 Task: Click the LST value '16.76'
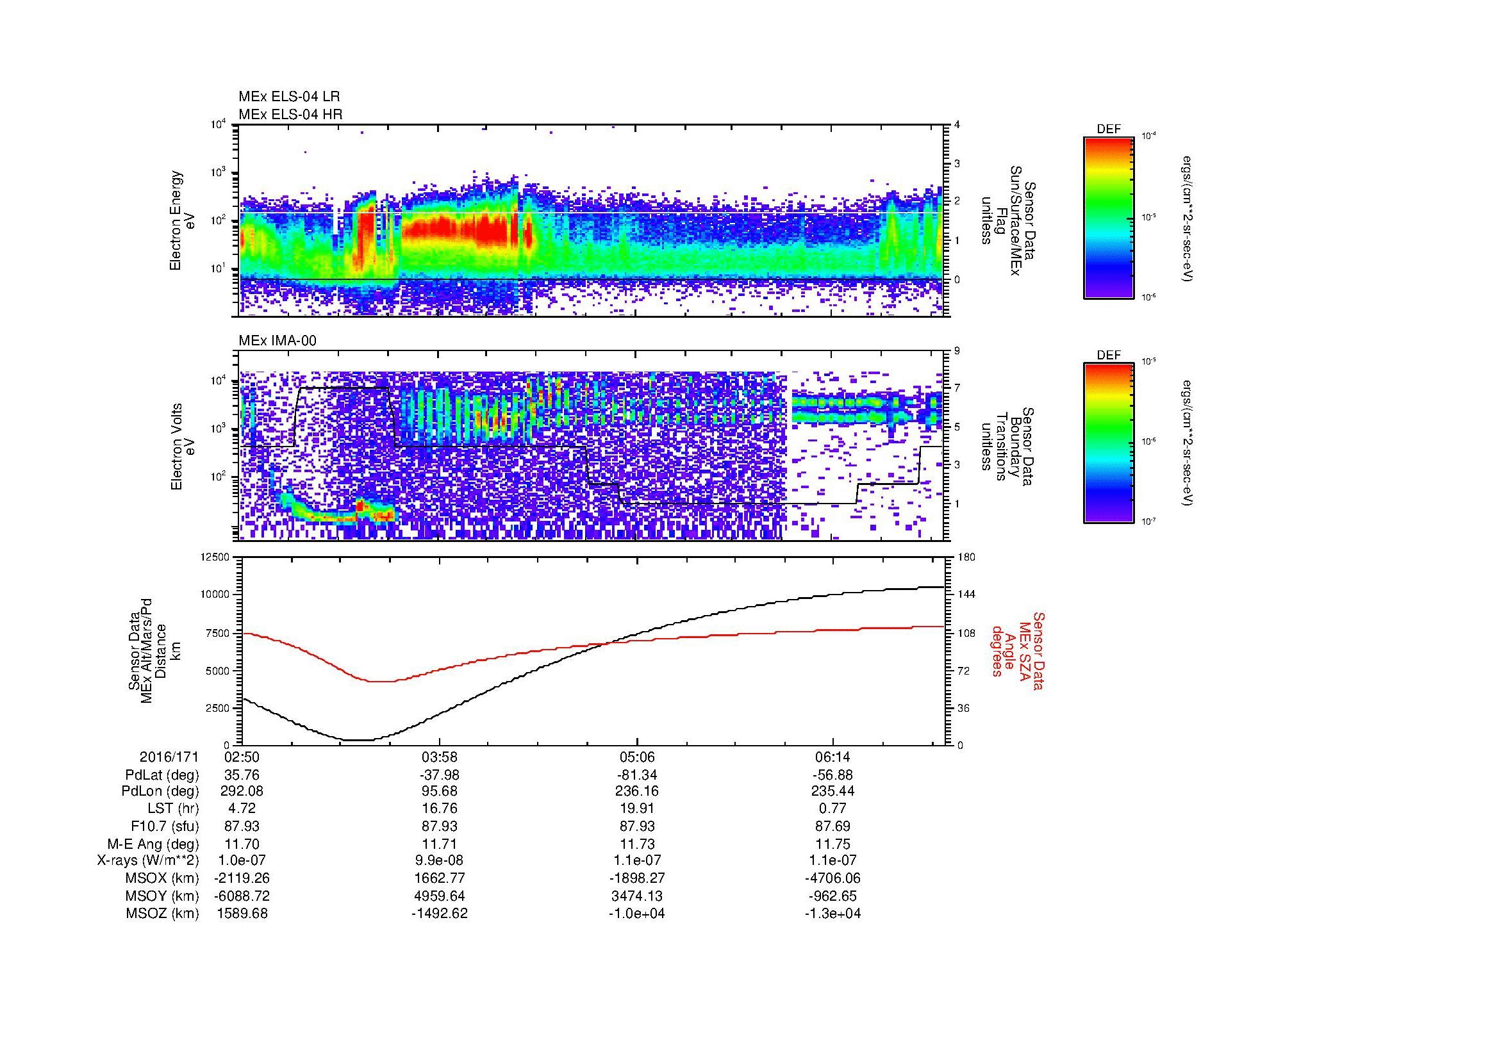point(440,809)
